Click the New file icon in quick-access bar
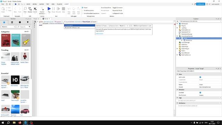222x125 pixels. 7,4
